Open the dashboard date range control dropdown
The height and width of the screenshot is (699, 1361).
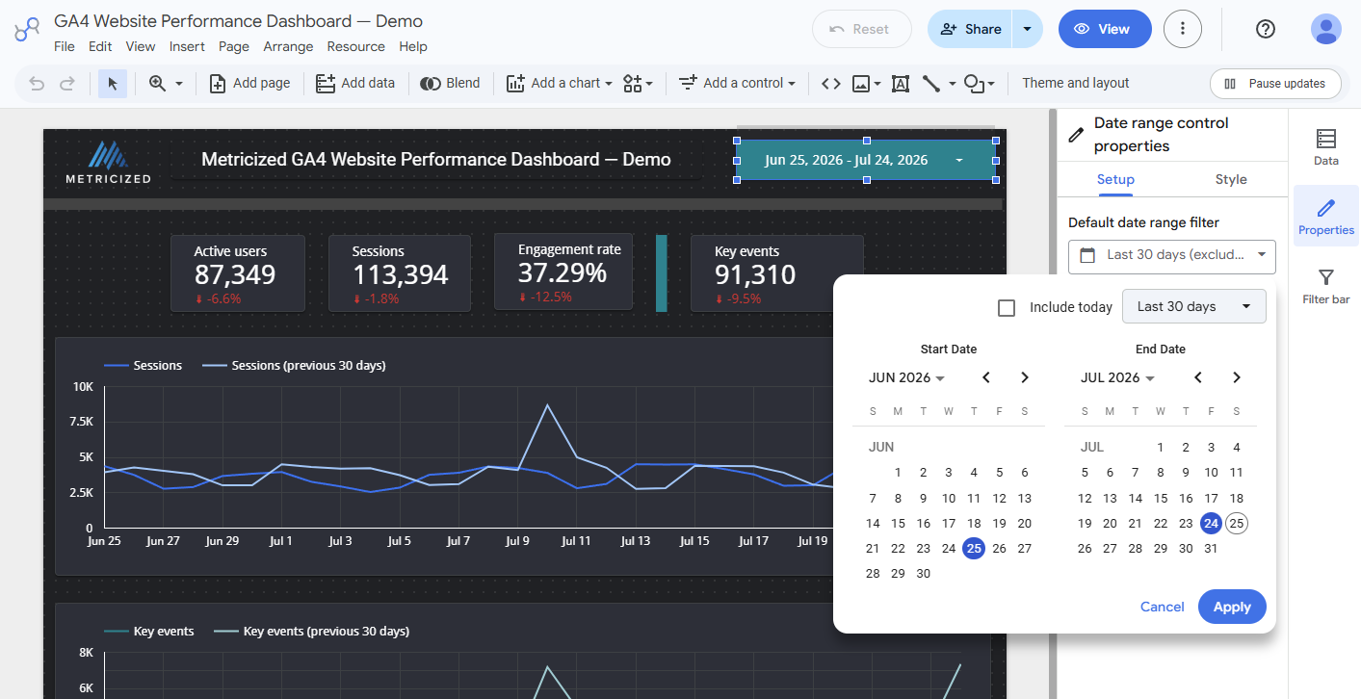coord(866,160)
